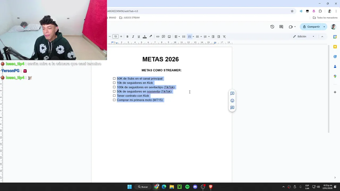The image size is (340, 191).
Task: Open Chrome's three-dot menu
Action: click(x=336, y=11)
